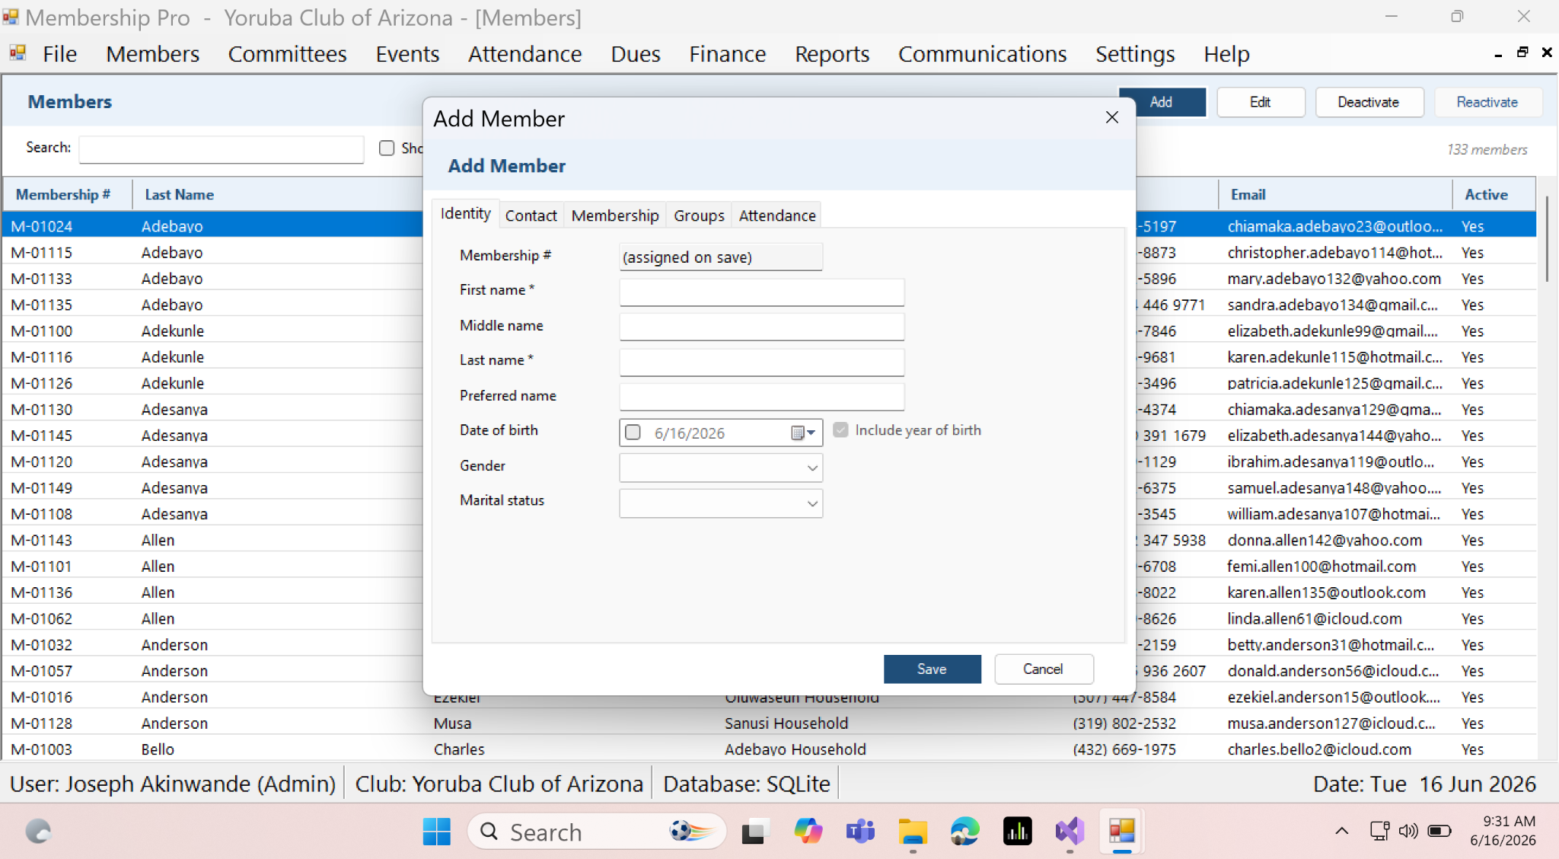Expand the Marital status dropdown
This screenshot has height=859, width=1559.
[x=812, y=503]
